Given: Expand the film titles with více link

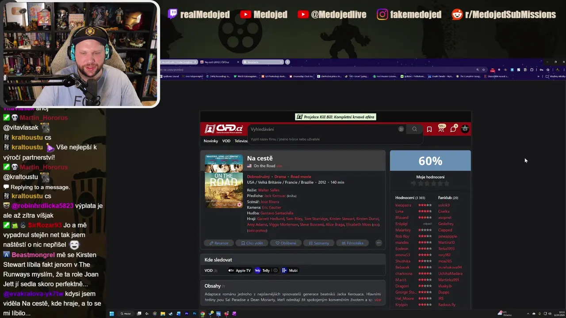Looking at the screenshot, I should [x=279, y=166].
